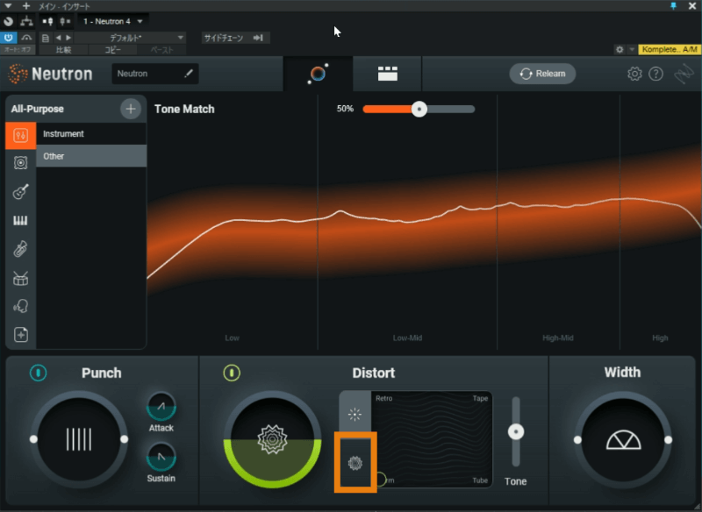Choose the Other list entry

pos(91,156)
